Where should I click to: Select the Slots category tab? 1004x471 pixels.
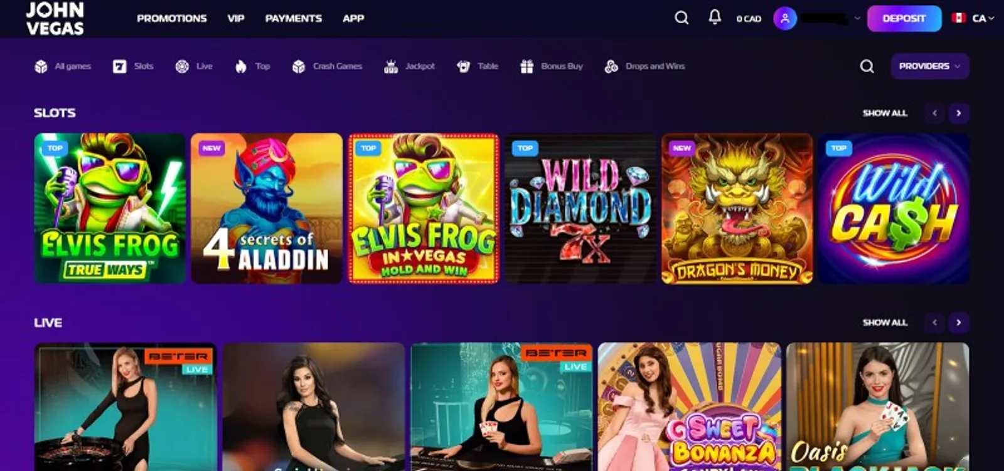pos(143,66)
